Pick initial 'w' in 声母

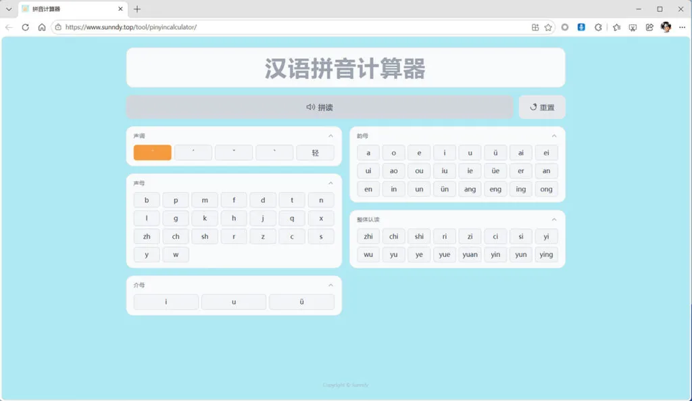click(x=176, y=254)
